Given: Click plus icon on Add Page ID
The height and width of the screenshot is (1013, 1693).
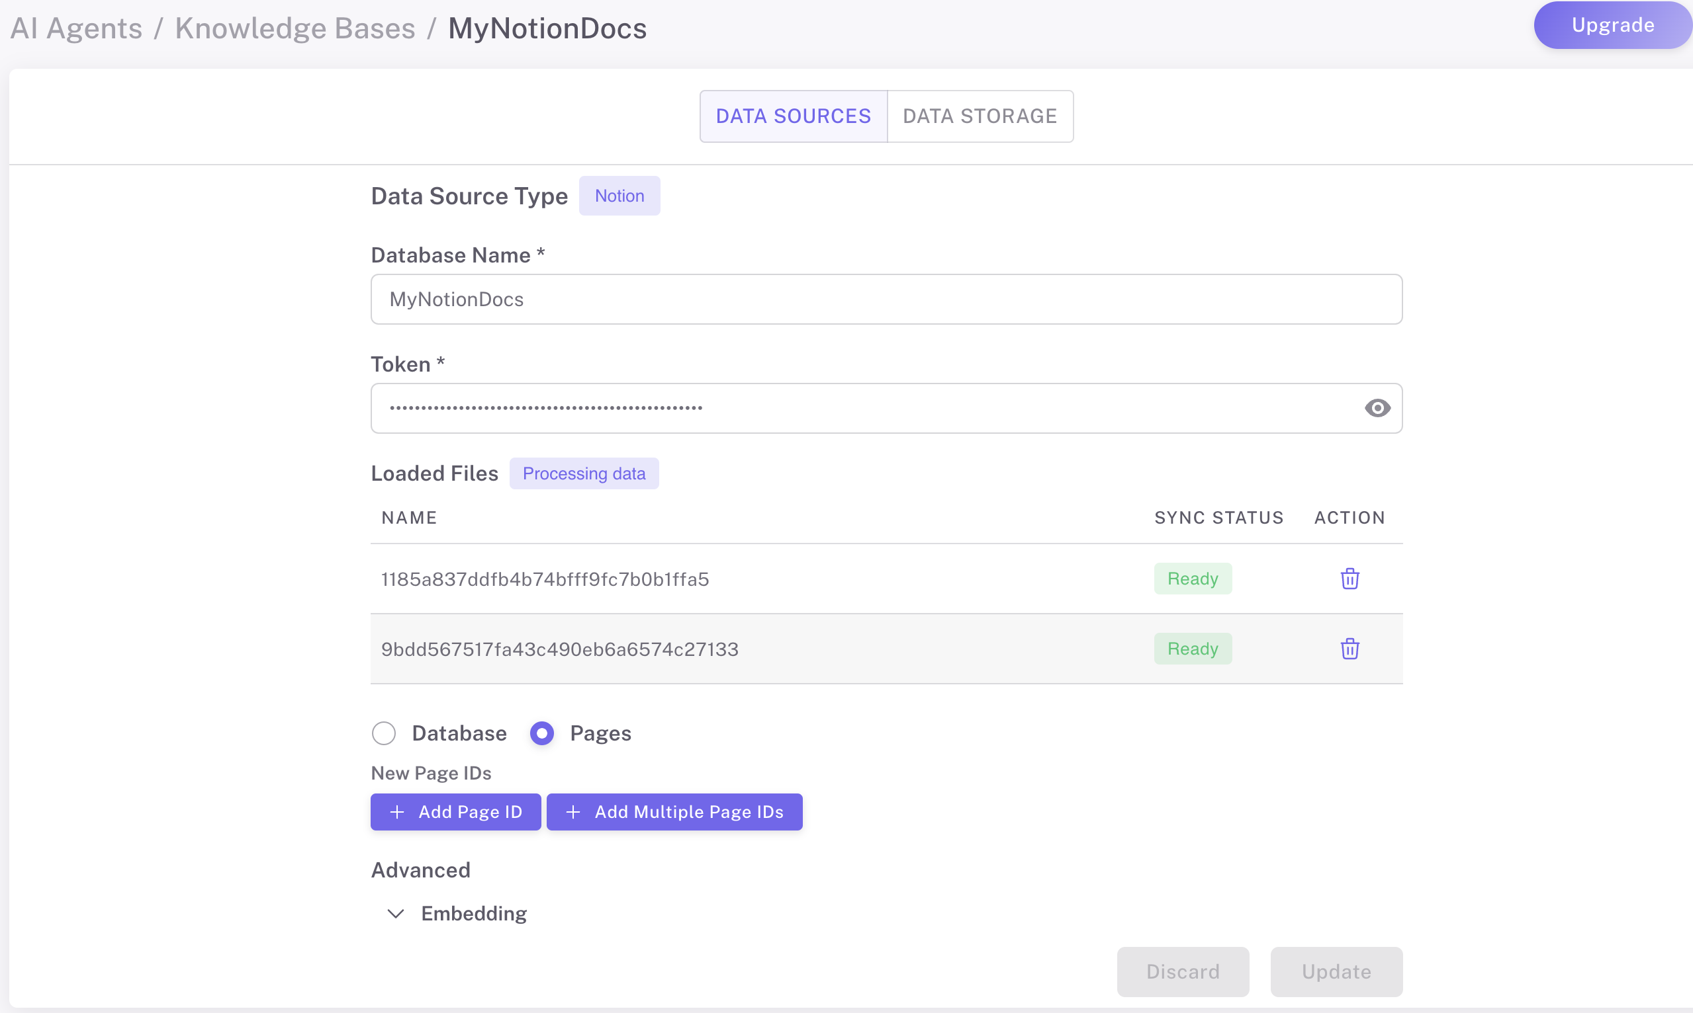Looking at the screenshot, I should click(397, 811).
